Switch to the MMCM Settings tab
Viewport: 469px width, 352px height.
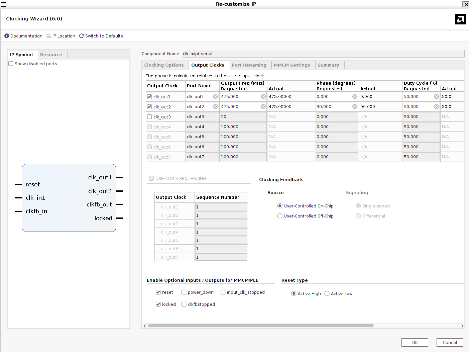(291, 65)
